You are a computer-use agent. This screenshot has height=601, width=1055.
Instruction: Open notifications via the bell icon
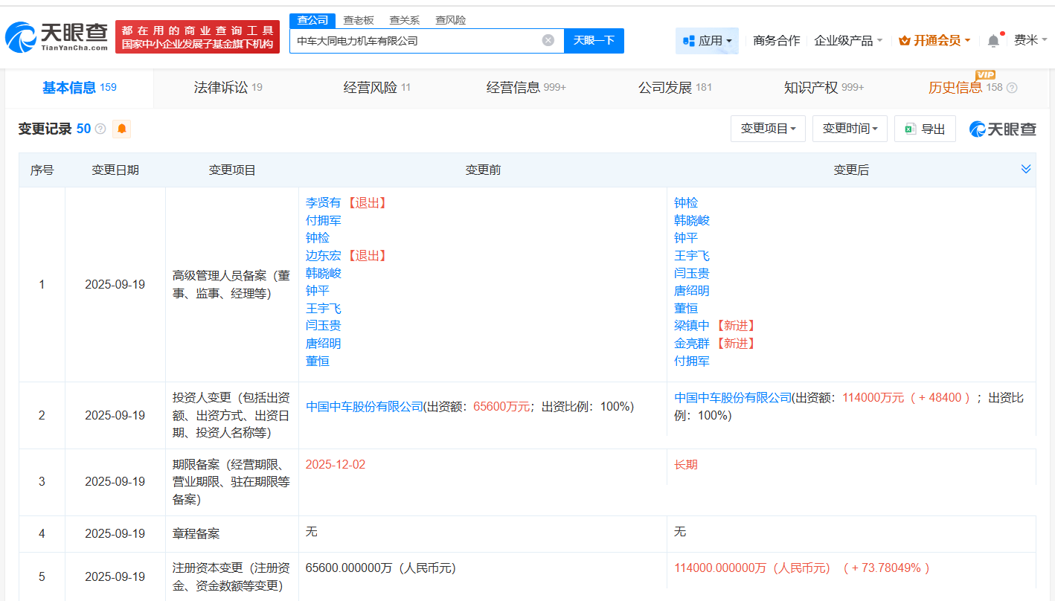pyautogui.click(x=993, y=40)
